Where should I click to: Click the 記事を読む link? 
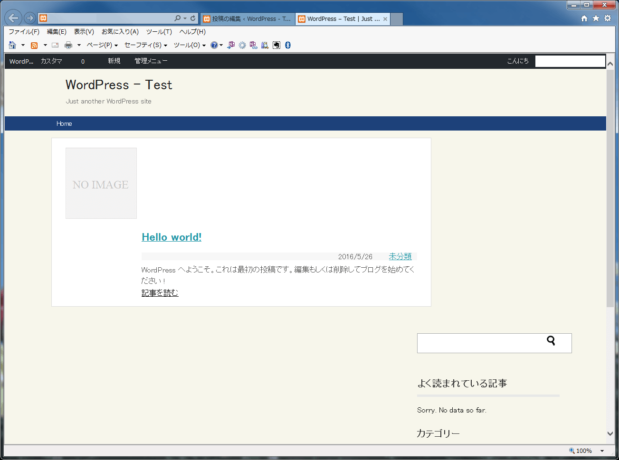[160, 293]
